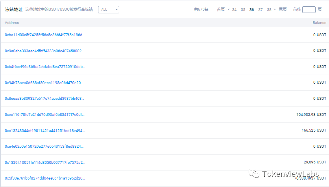Go to page 35

click(243, 9)
